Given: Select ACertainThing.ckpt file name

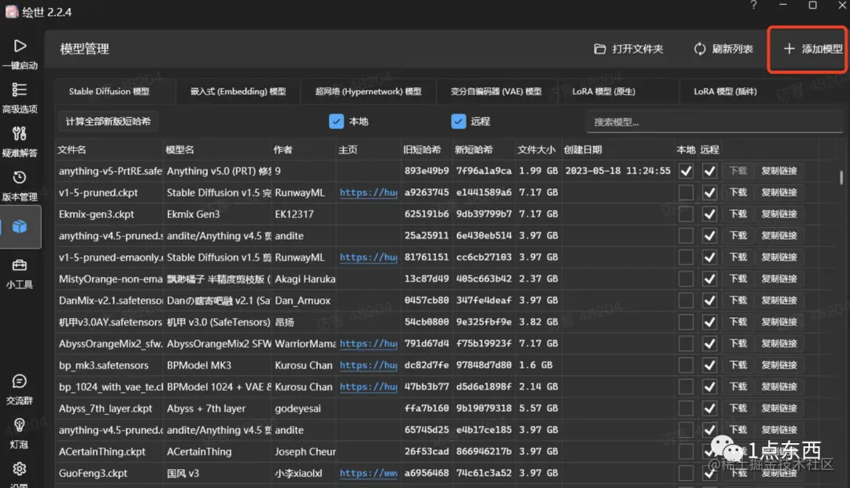Looking at the screenshot, I should coord(102,452).
